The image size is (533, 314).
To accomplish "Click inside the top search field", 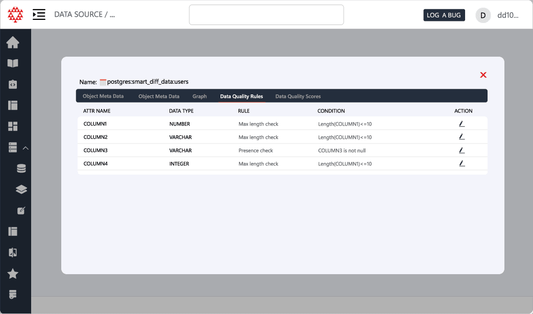I will click(x=266, y=15).
